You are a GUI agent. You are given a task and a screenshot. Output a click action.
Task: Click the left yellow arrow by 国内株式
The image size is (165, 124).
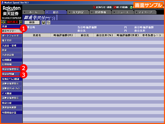(2, 22)
